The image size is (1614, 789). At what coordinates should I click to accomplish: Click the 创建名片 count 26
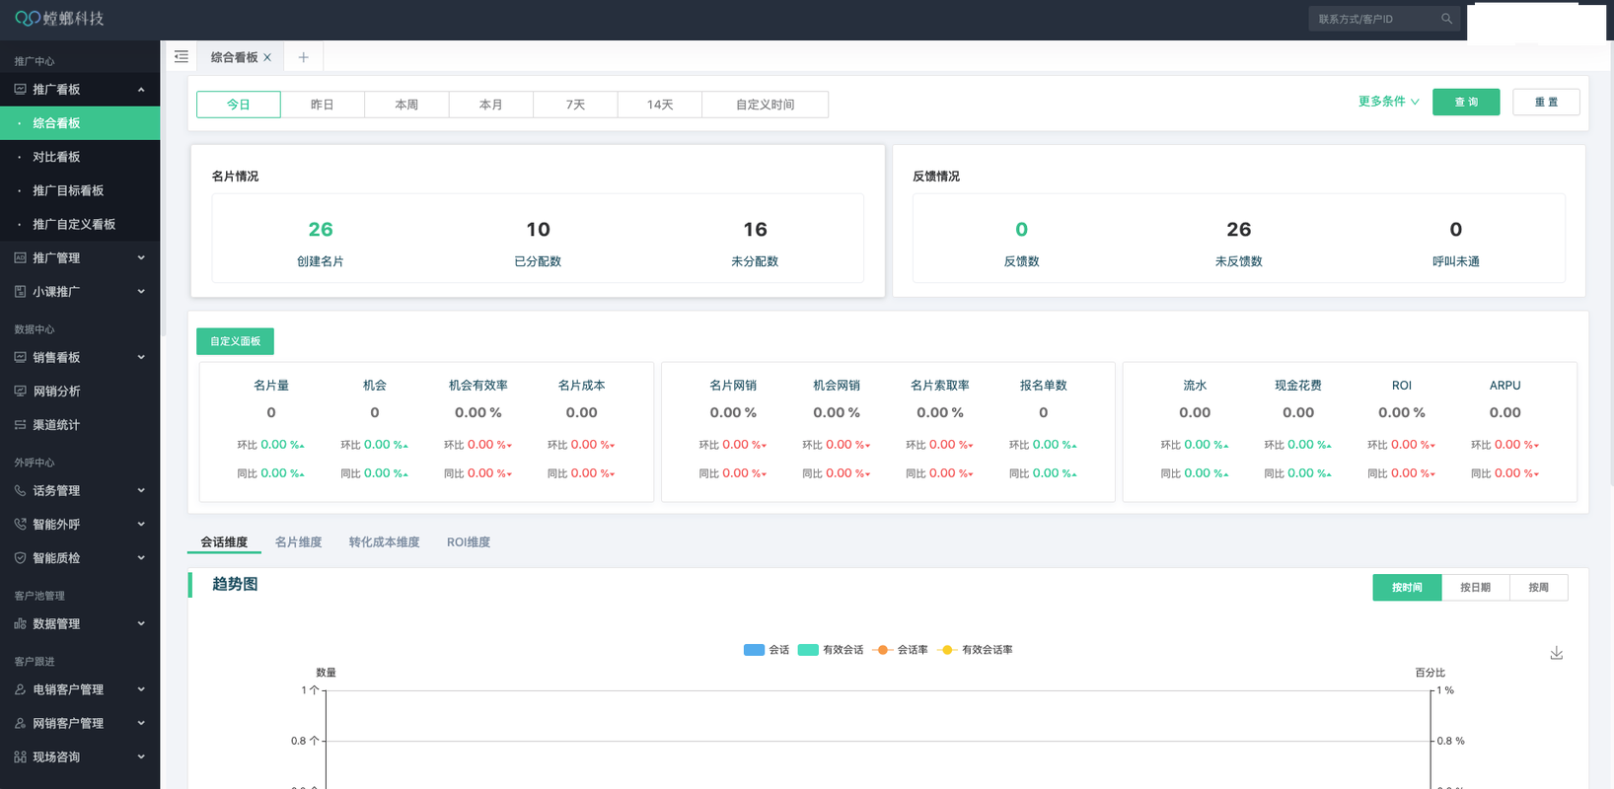(x=321, y=230)
